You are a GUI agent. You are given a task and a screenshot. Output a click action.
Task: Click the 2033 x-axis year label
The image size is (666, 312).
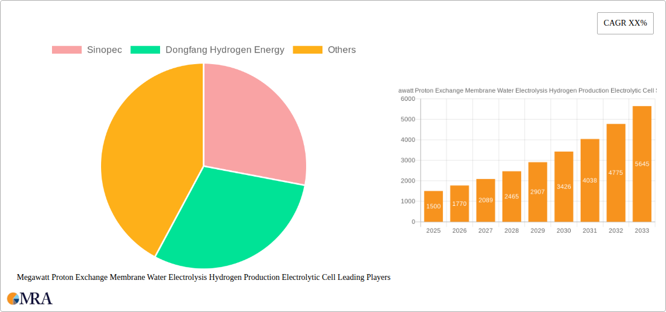coord(642,230)
